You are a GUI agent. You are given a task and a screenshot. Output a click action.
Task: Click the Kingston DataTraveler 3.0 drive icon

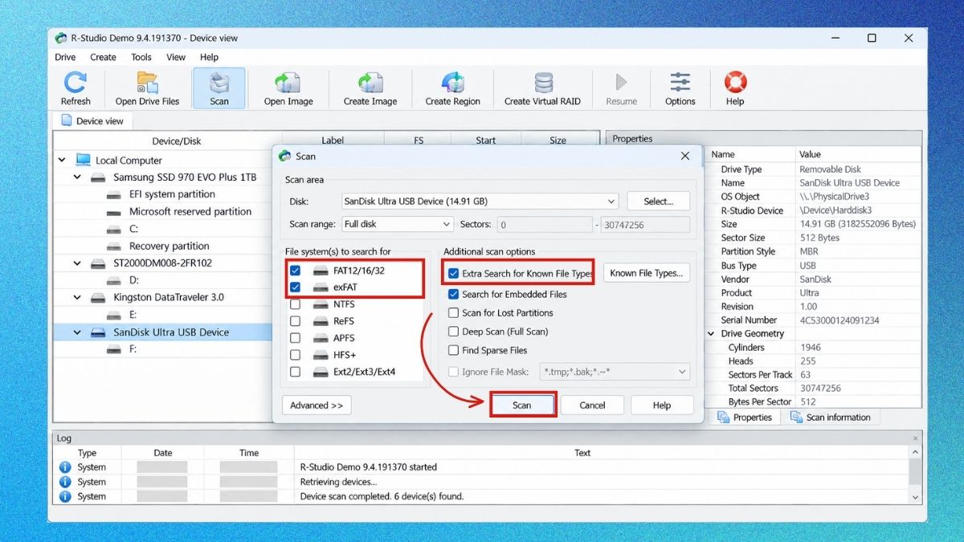click(99, 297)
